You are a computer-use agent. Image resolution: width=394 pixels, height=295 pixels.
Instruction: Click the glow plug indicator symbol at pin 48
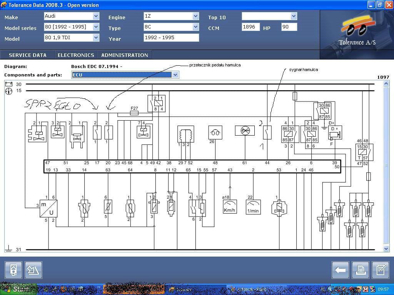pyautogui.click(x=215, y=133)
